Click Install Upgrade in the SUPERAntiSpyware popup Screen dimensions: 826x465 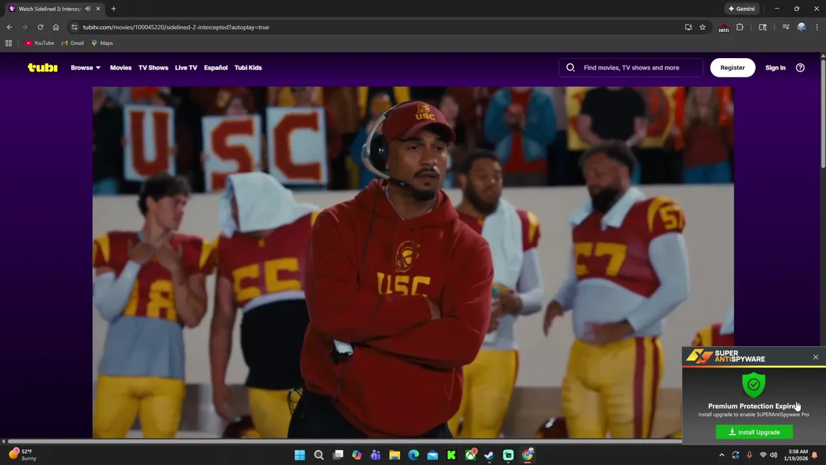(754, 432)
